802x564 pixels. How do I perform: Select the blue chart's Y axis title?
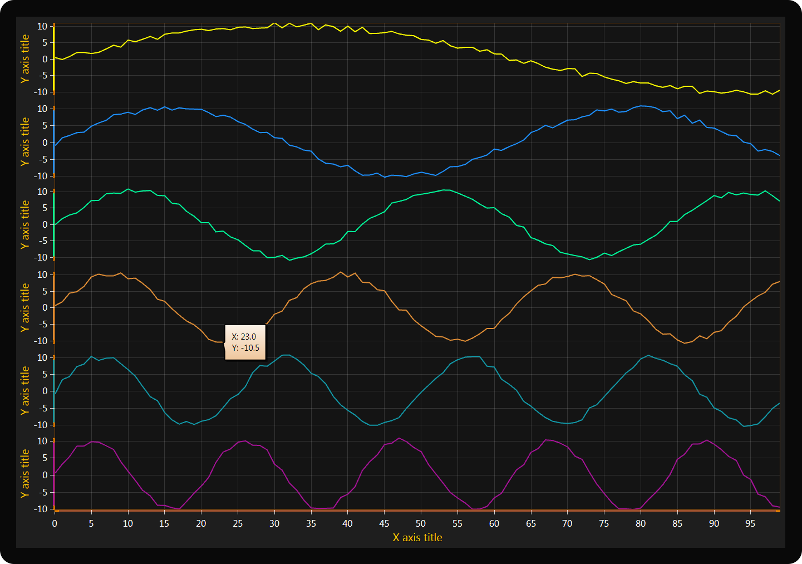click(x=25, y=141)
